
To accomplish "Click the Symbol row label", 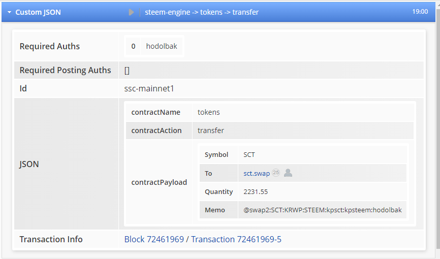I will coord(216,154).
